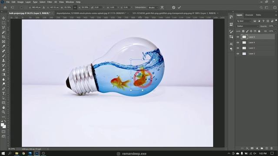Select the Move tool
The image size is (278, 156).
(x=3, y=18)
